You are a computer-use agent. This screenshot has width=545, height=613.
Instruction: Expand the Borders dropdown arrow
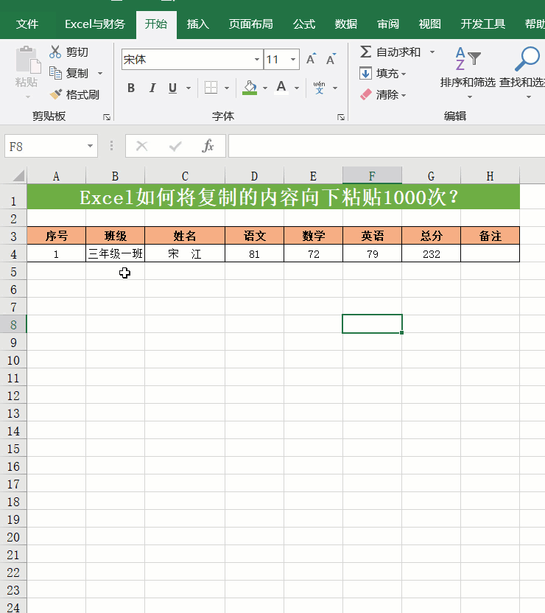(227, 88)
